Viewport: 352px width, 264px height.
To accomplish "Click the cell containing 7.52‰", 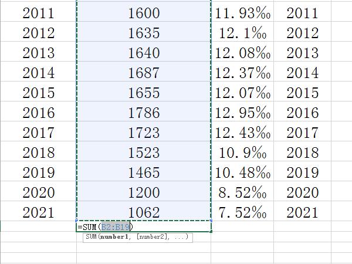I will [x=242, y=212].
